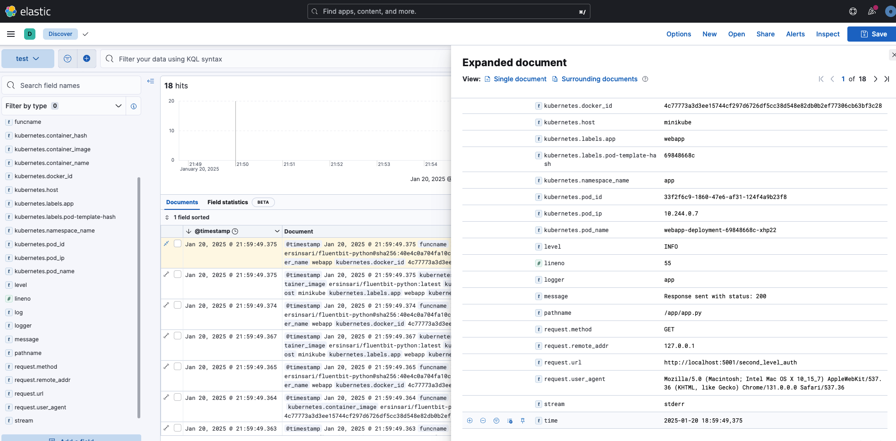Sort by the @timestamp column header
This screenshot has height=441, width=896.
click(212, 231)
